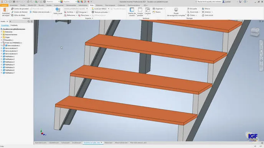Click the Cambiar windows icon
This screenshot has width=264, height=148.
point(148,10)
